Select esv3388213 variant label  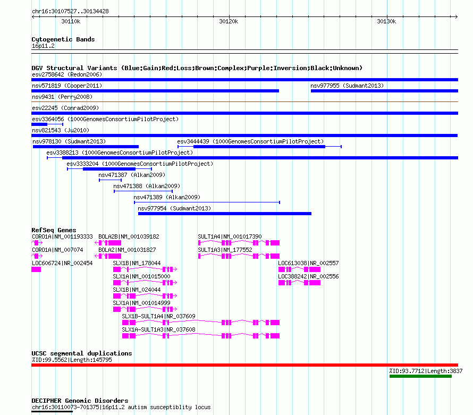120,153
